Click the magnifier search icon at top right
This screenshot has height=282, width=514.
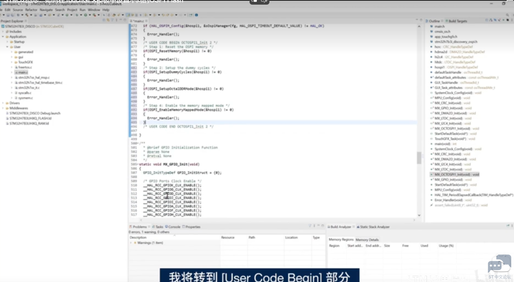coord(507,15)
